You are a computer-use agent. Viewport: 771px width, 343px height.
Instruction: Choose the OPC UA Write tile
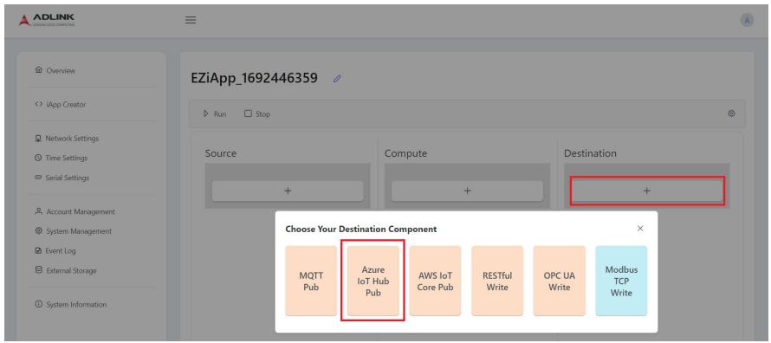[x=559, y=282]
